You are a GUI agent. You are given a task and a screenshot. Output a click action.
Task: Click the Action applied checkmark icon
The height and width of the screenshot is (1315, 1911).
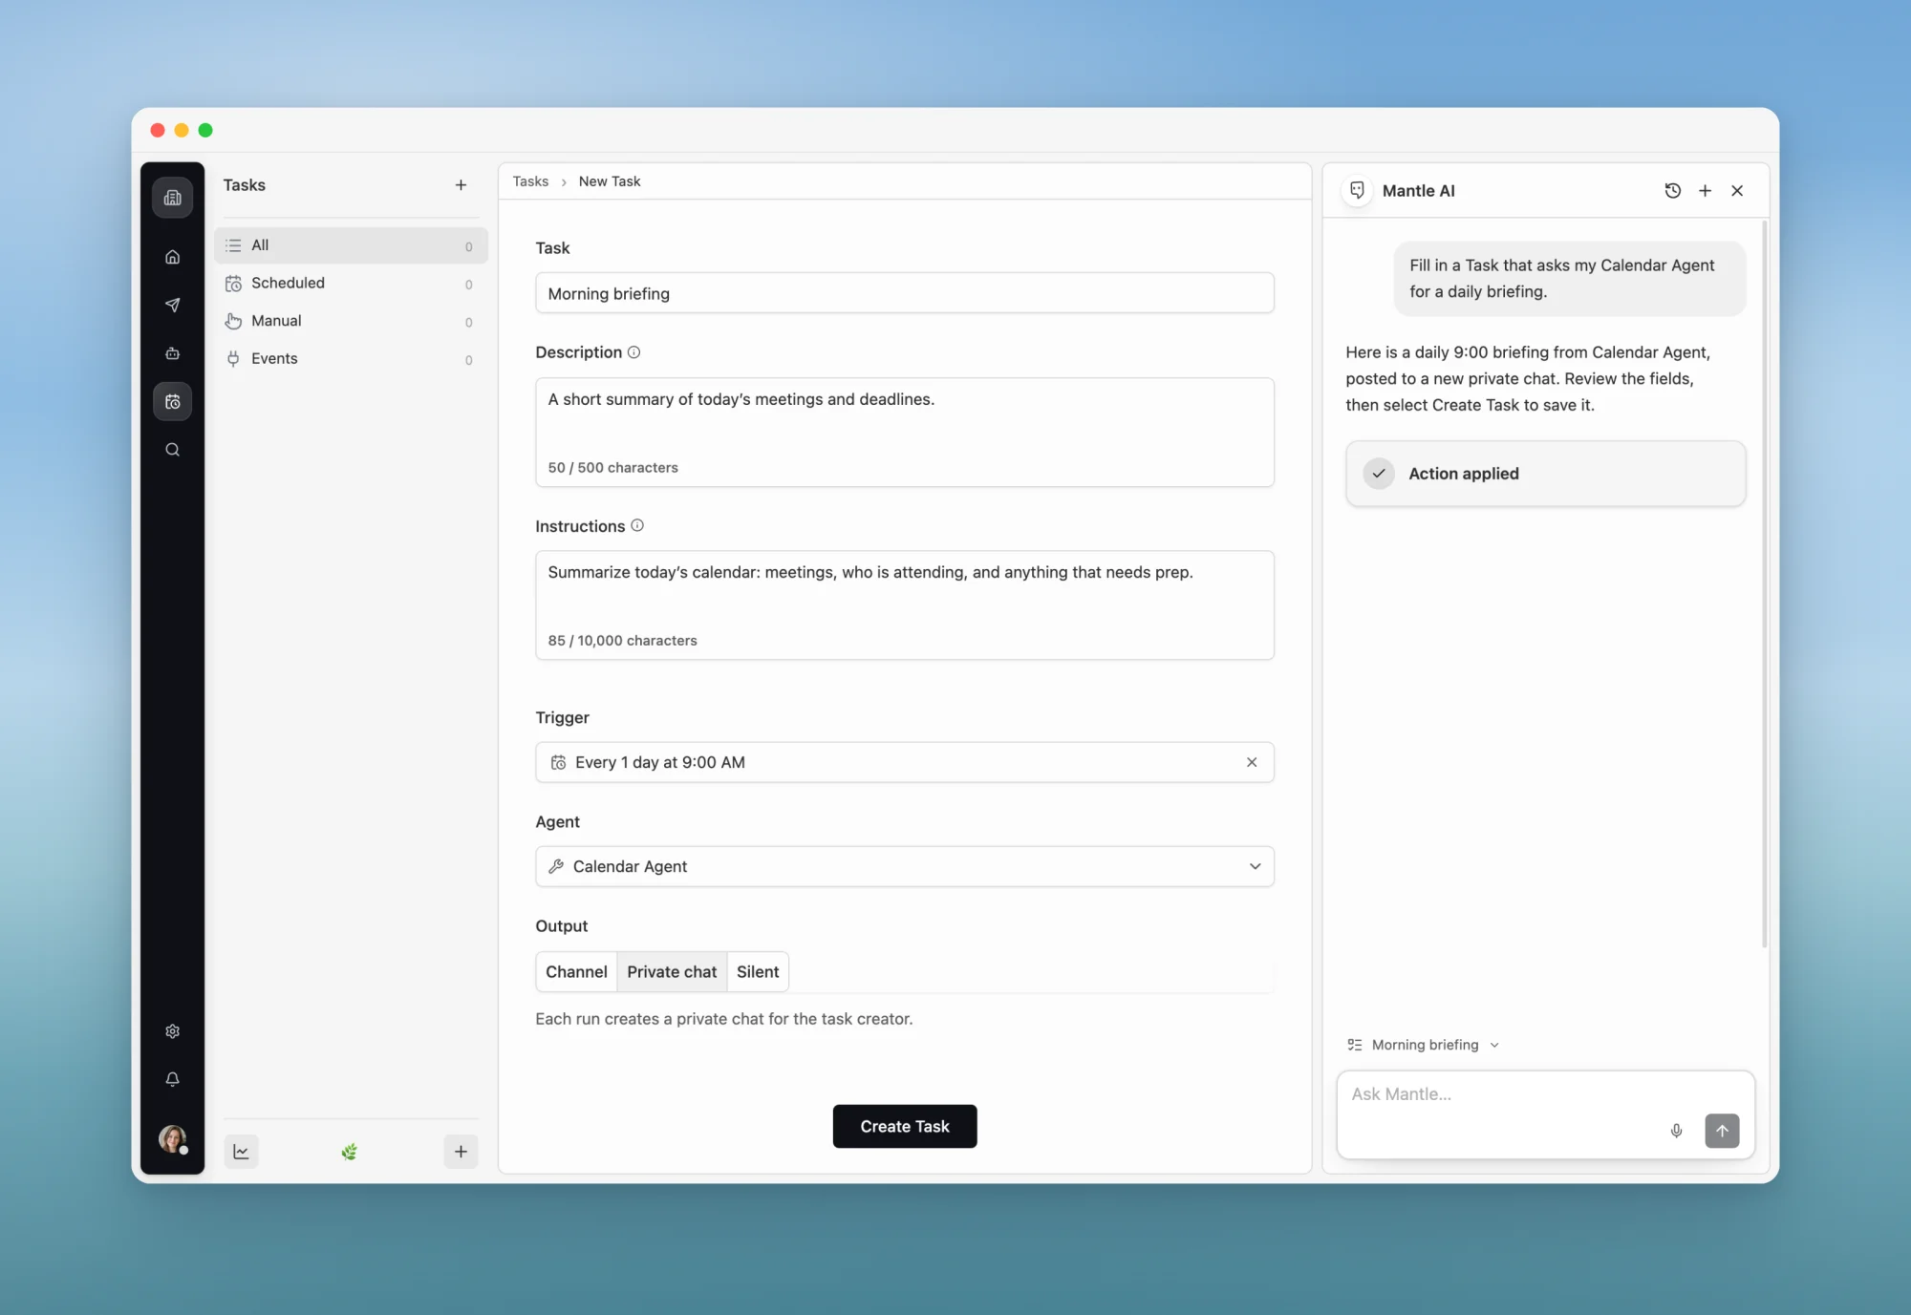[1379, 474]
